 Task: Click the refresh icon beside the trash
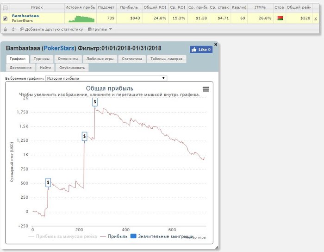pyautogui.click(x=13, y=29)
